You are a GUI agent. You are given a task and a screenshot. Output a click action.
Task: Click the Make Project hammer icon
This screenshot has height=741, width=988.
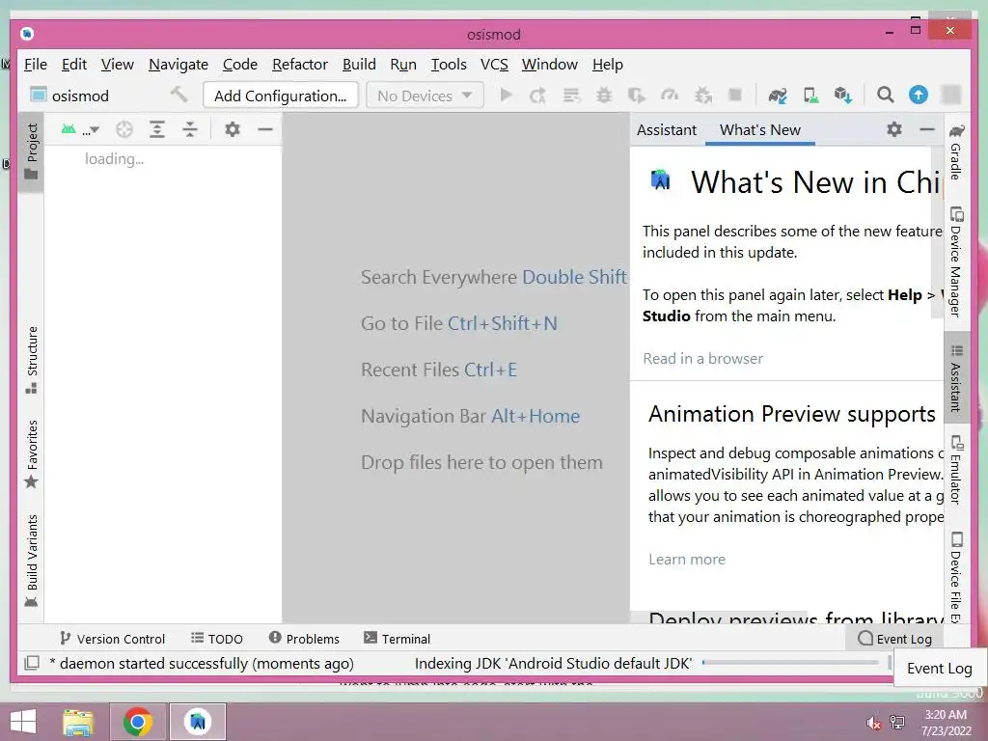pyautogui.click(x=178, y=96)
